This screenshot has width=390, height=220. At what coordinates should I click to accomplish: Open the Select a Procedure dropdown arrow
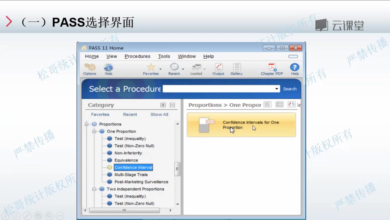pyautogui.click(x=277, y=89)
